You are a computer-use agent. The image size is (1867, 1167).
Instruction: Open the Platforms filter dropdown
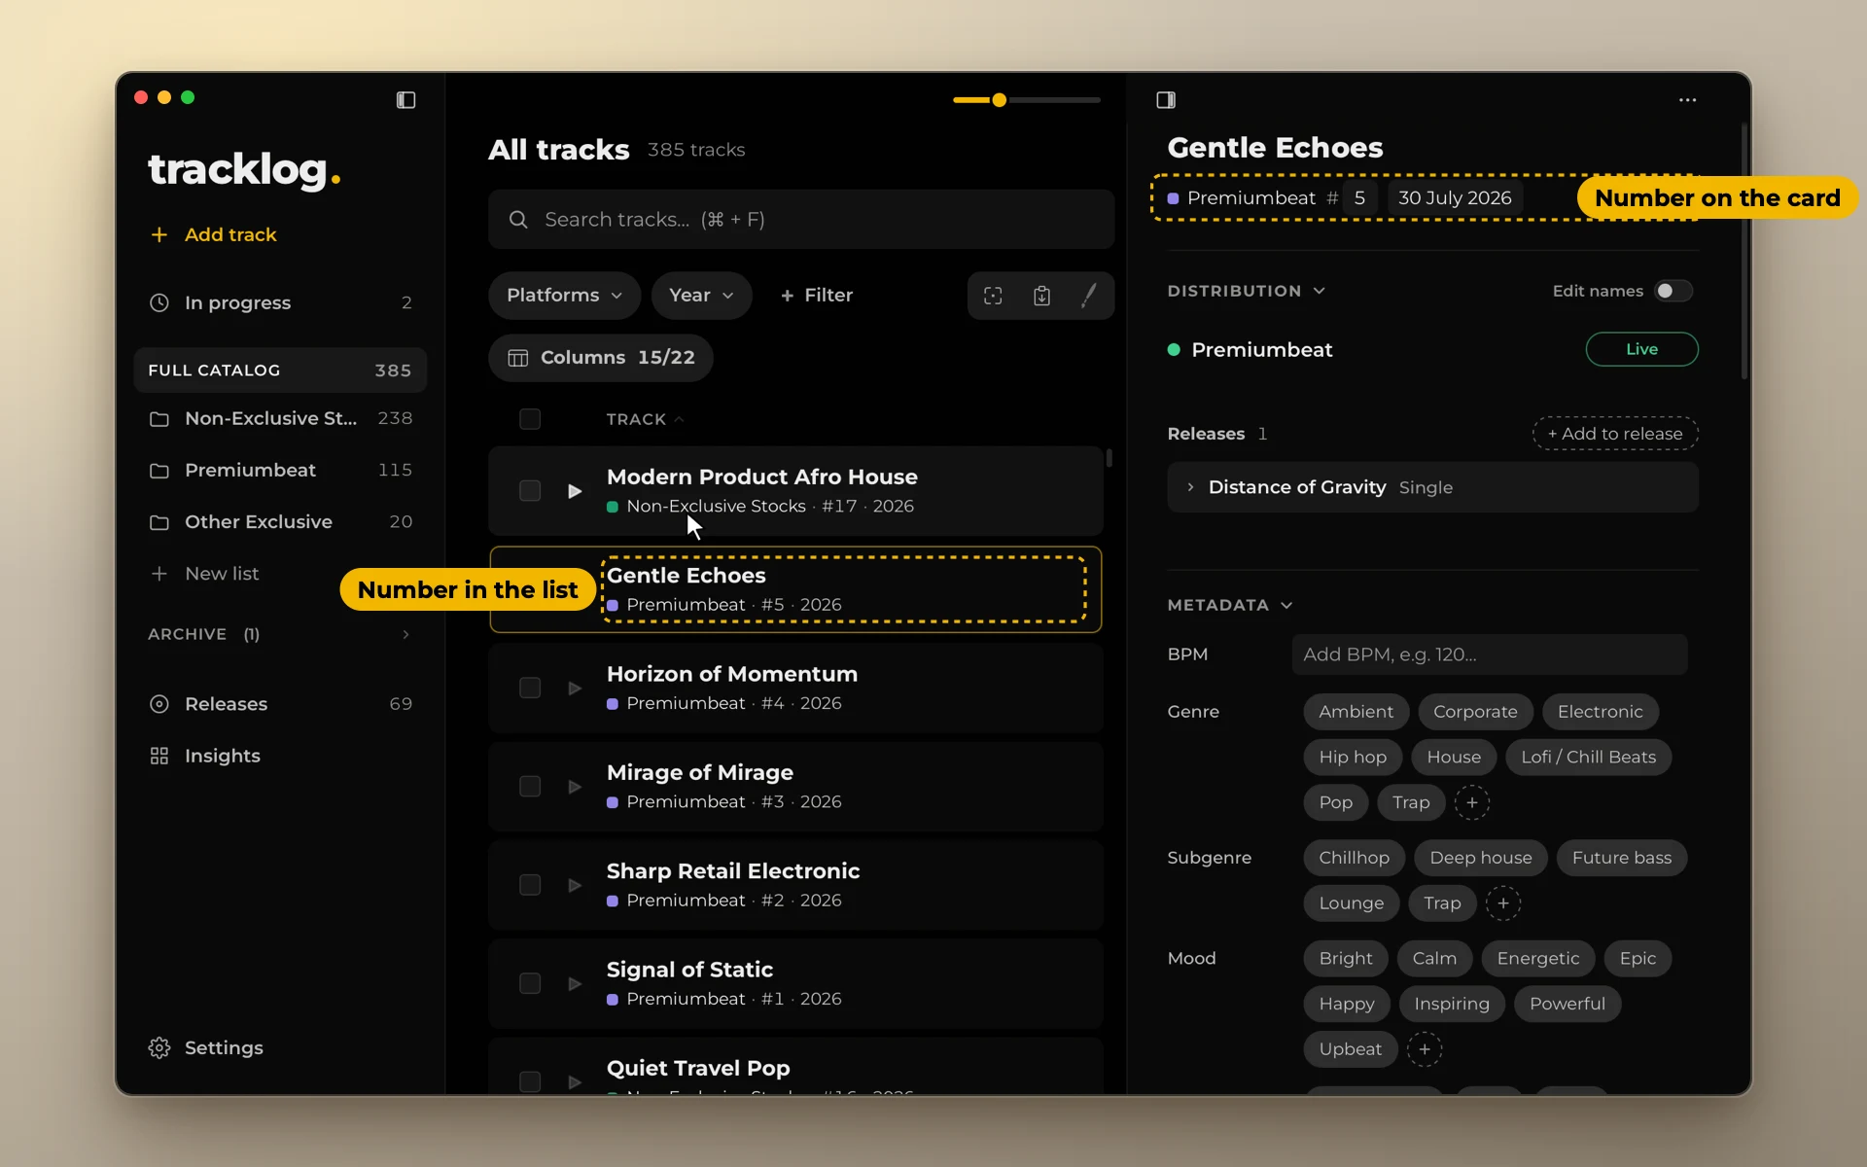click(564, 296)
